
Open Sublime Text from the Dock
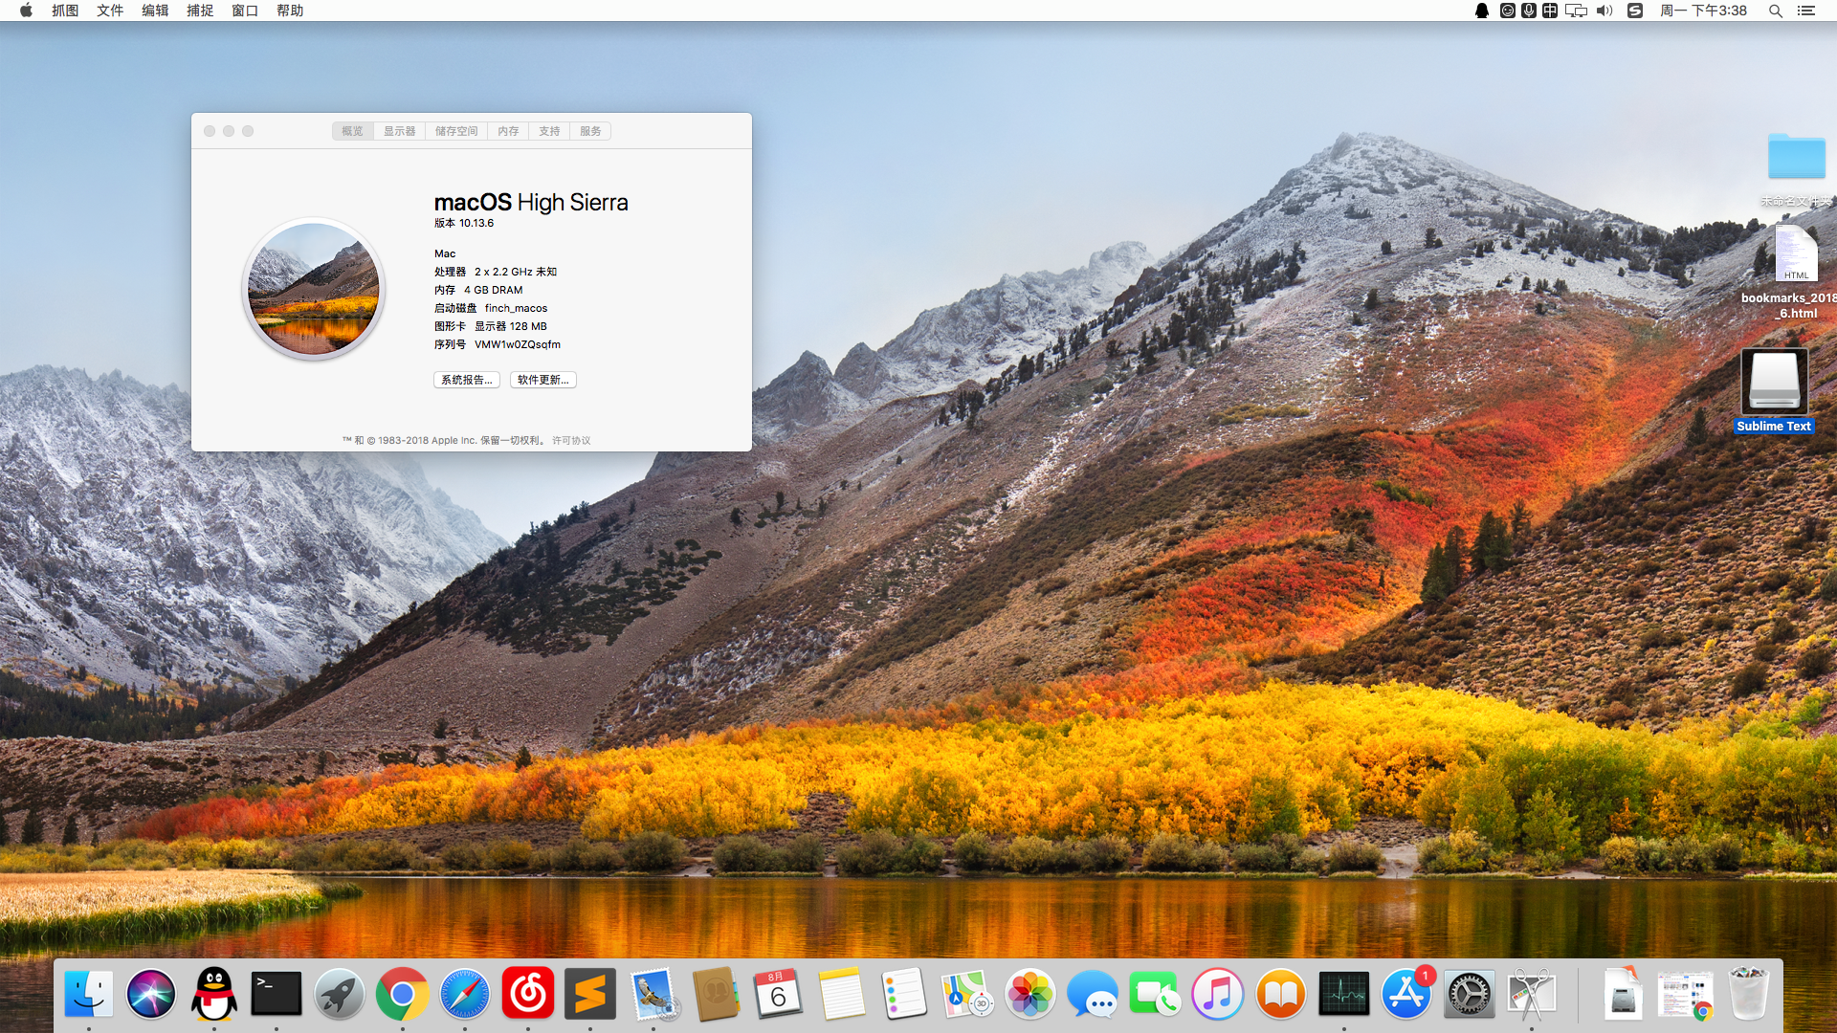[589, 995]
